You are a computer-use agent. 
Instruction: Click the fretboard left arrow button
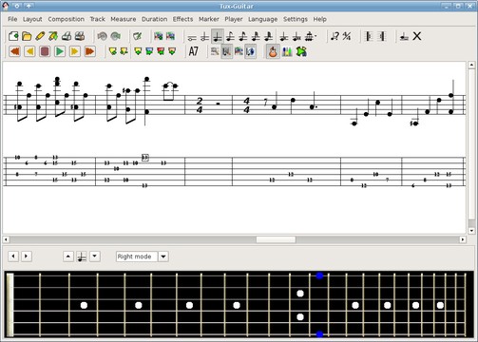[13, 256]
